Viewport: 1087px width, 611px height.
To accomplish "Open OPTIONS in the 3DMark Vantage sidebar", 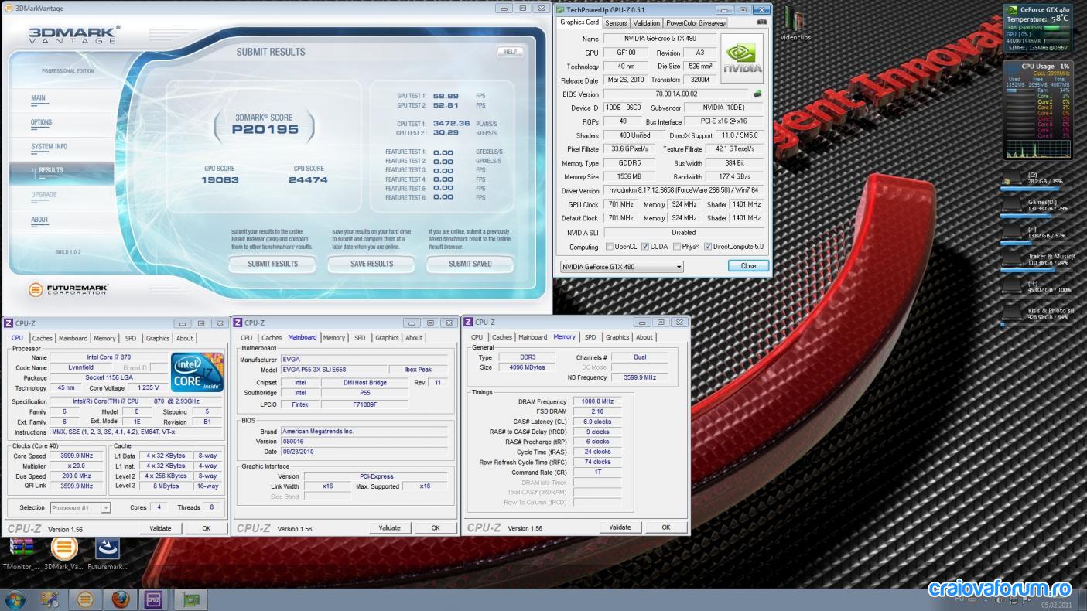I will click(42, 122).
